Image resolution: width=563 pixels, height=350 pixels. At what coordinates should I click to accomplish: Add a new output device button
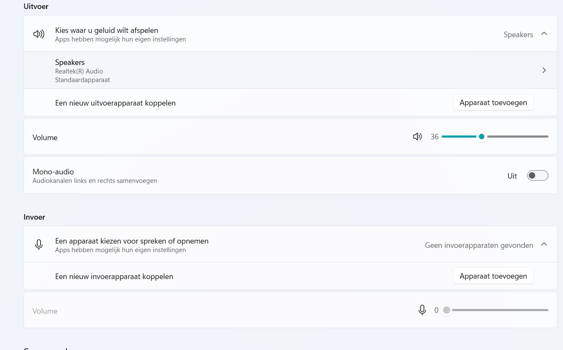pyautogui.click(x=493, y=103)
